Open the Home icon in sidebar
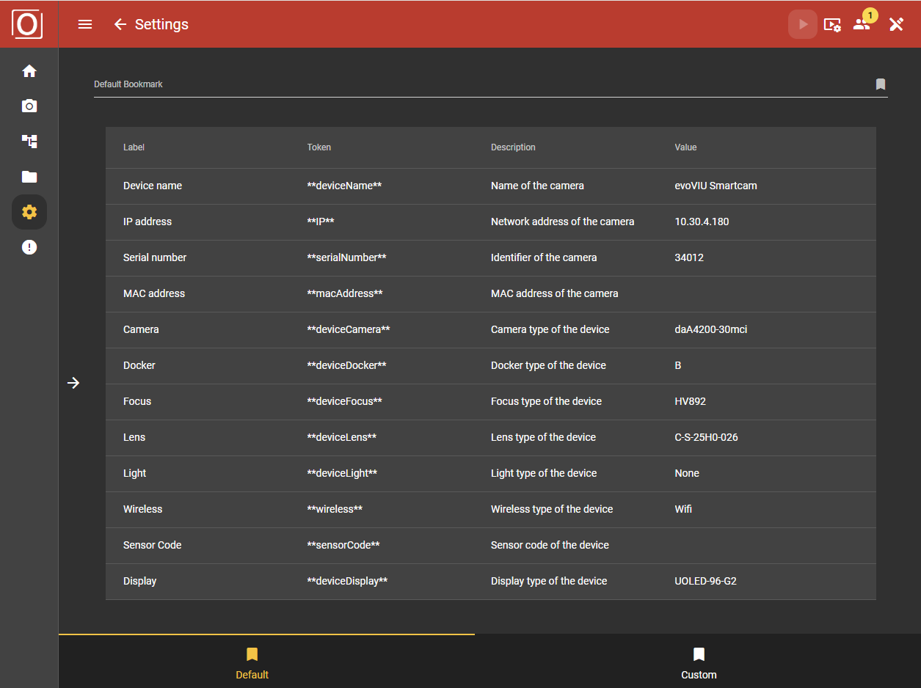 tap(29, 70)
